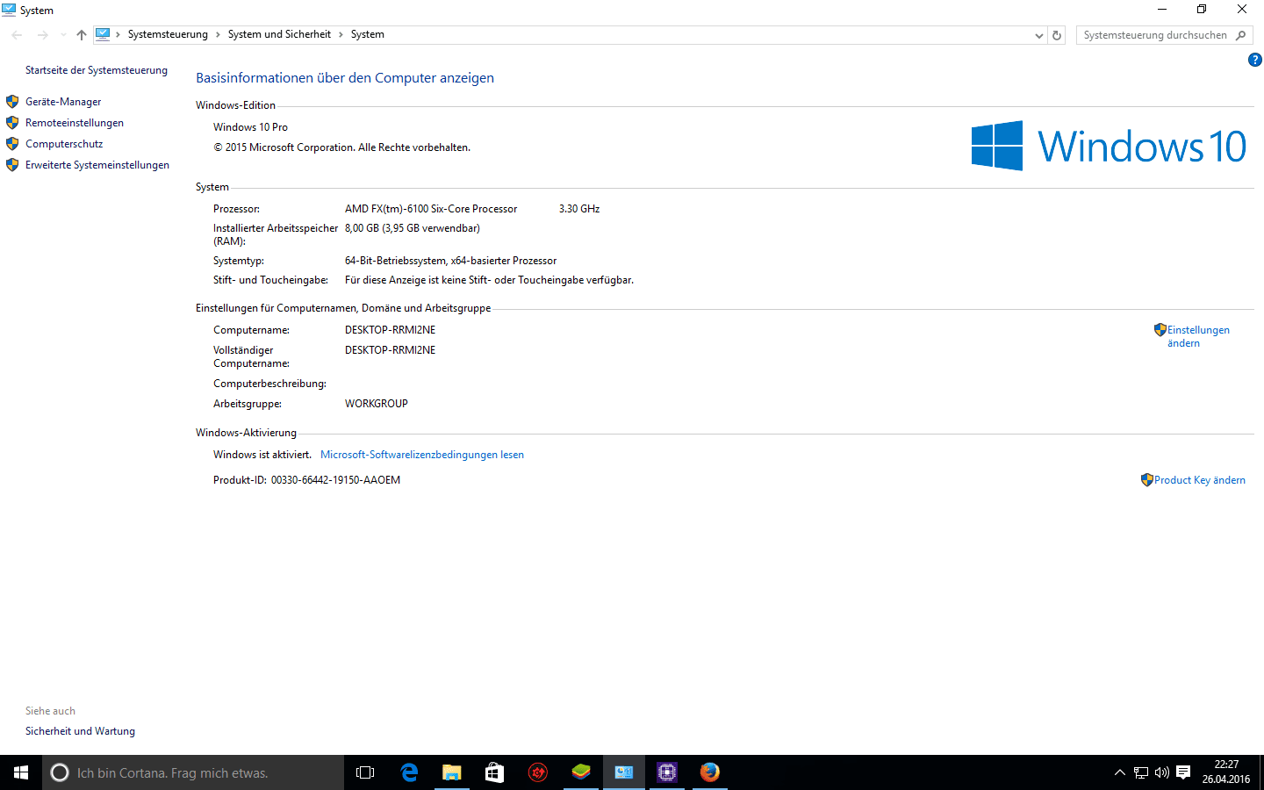The image size is (1264, 790).
Task: Expand the address bar history dropdown
Action: tap(1039, 35)
